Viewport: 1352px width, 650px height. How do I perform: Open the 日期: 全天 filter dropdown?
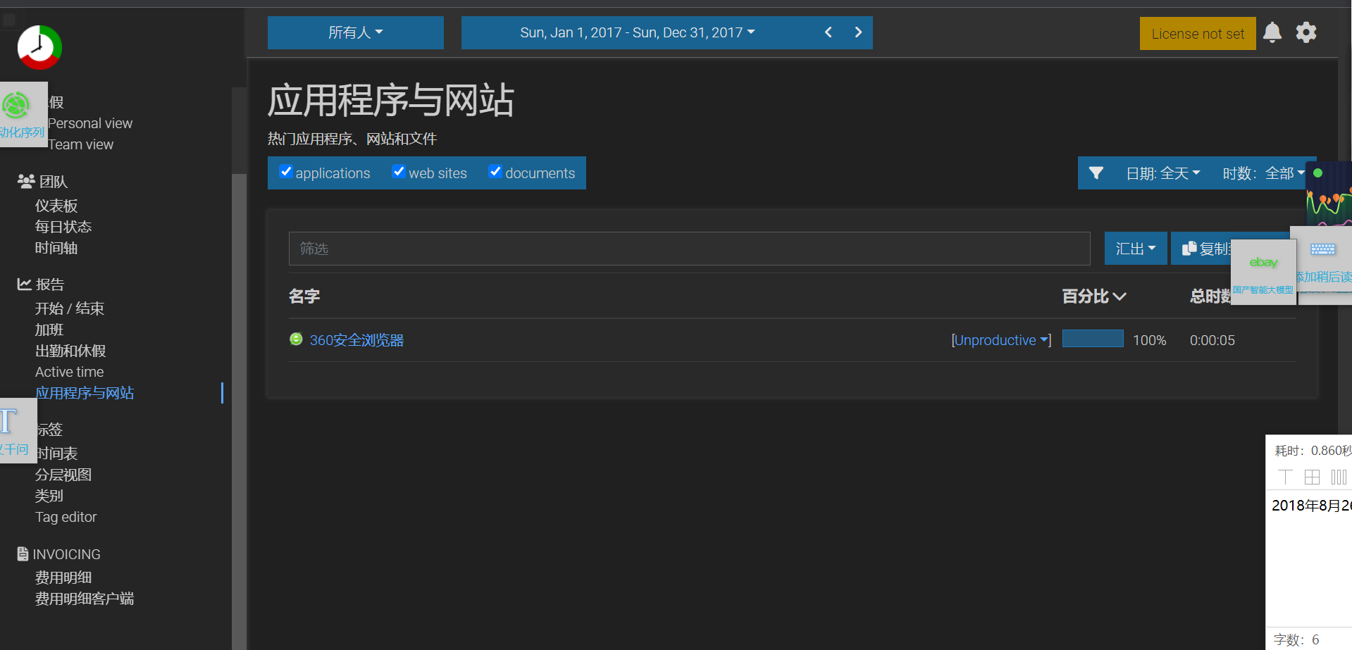click(1162, 173)
